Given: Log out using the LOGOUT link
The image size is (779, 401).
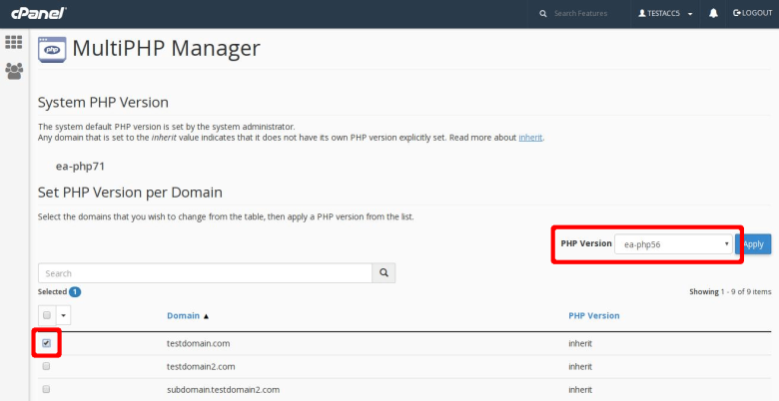Looking at the screenshot, I should 753,13.
